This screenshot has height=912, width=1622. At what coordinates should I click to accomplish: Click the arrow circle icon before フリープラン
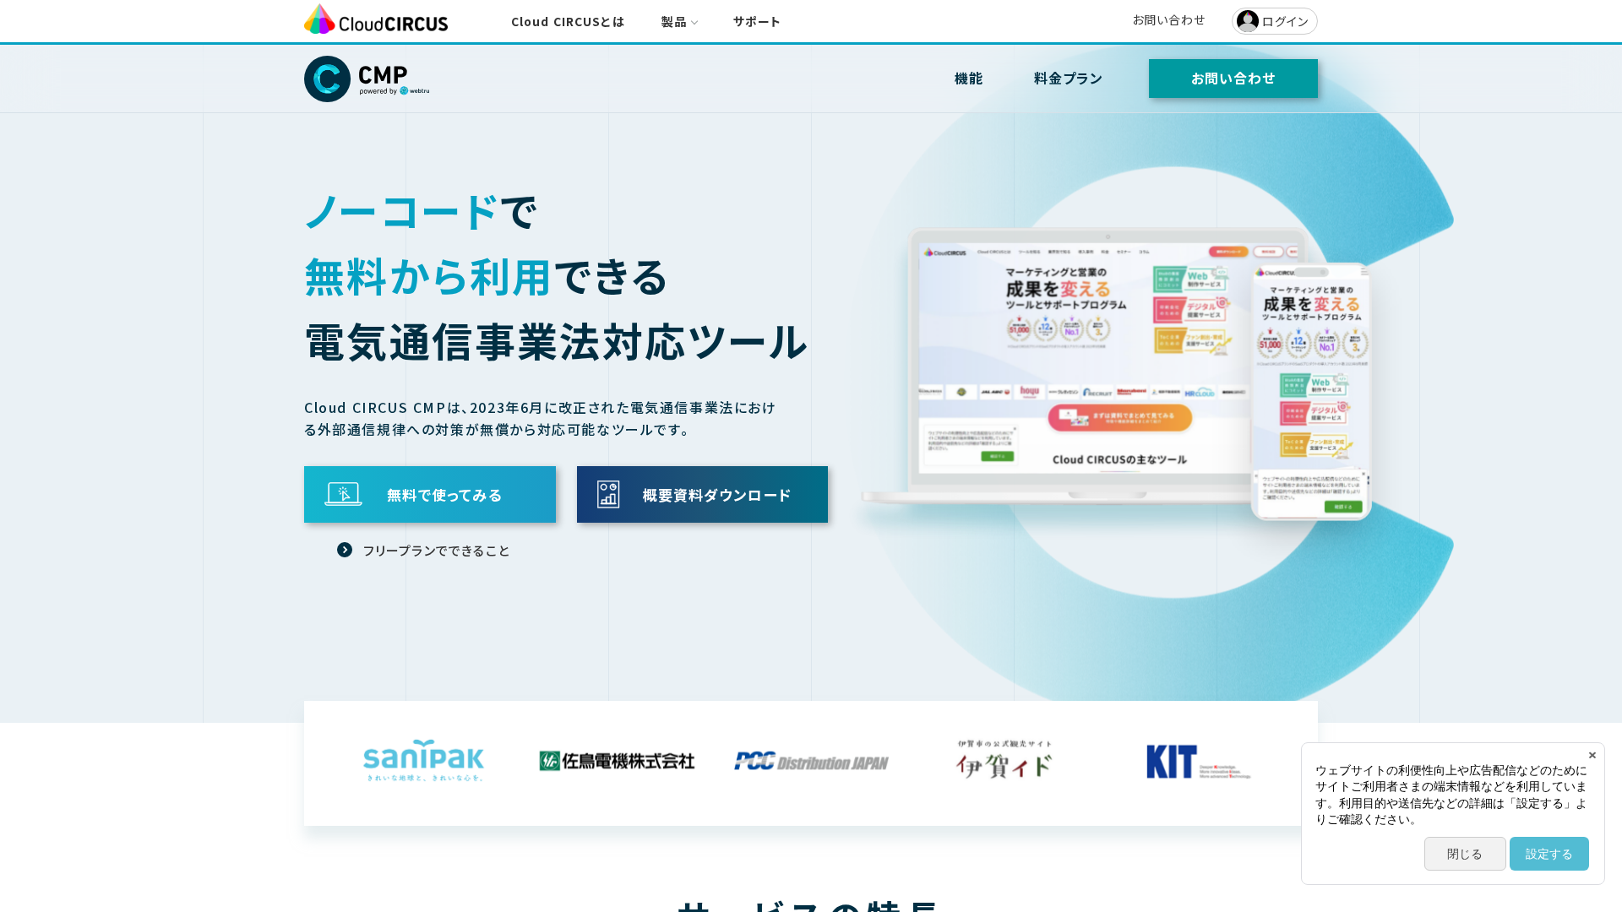[345, 550]
